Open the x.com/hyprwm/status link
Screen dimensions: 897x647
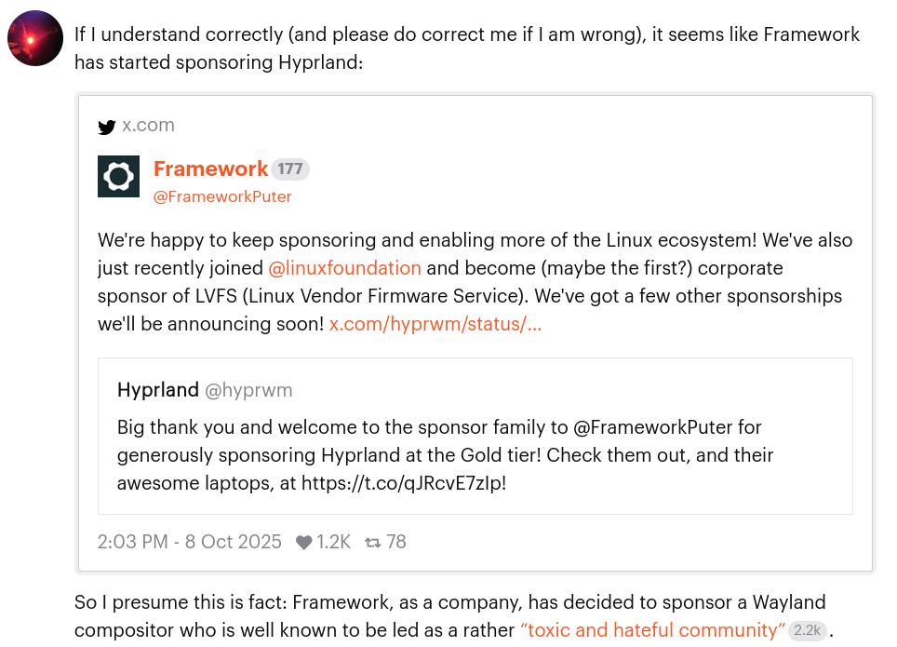pos(435,324)
